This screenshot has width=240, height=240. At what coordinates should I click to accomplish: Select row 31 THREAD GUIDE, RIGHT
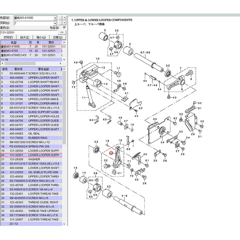(x=31, y=202)
